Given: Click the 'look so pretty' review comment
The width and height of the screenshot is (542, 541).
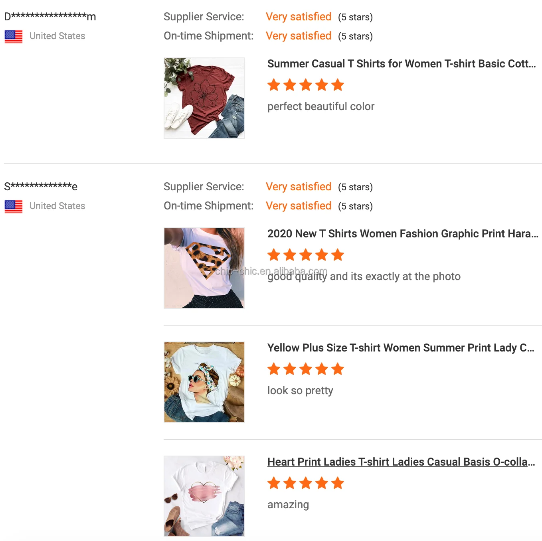Looking at the screenshot, I should tap(300, 391).
